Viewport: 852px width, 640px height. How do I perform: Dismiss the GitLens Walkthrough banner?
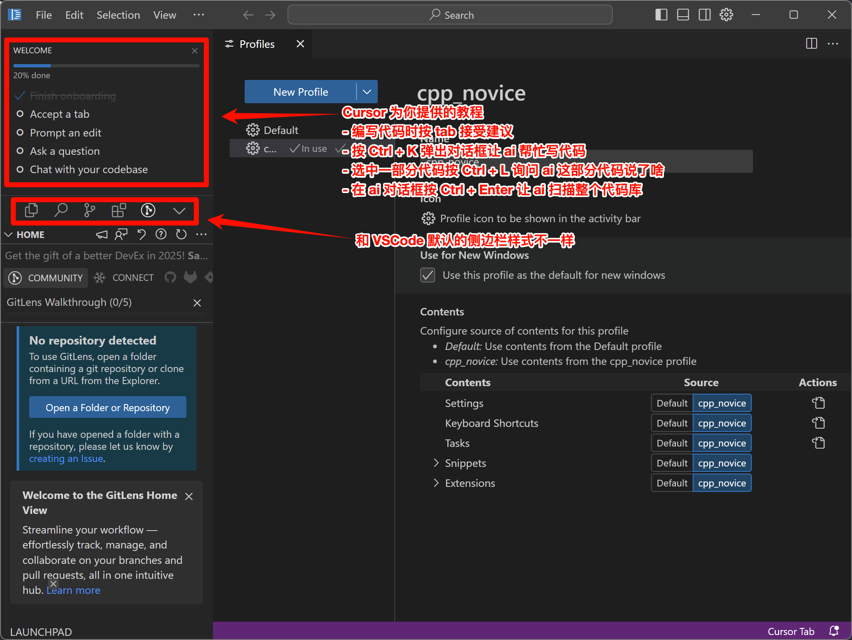[x=197, y=303]
